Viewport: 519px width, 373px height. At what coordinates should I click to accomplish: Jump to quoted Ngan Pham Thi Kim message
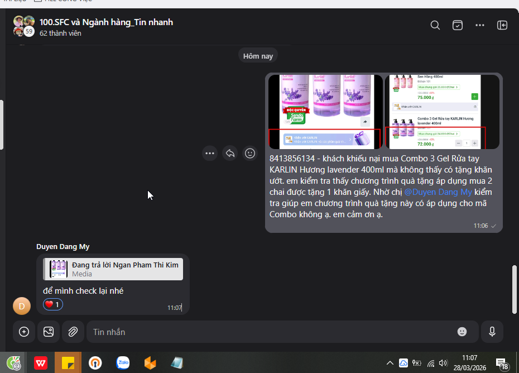click(x=113, y=269)
